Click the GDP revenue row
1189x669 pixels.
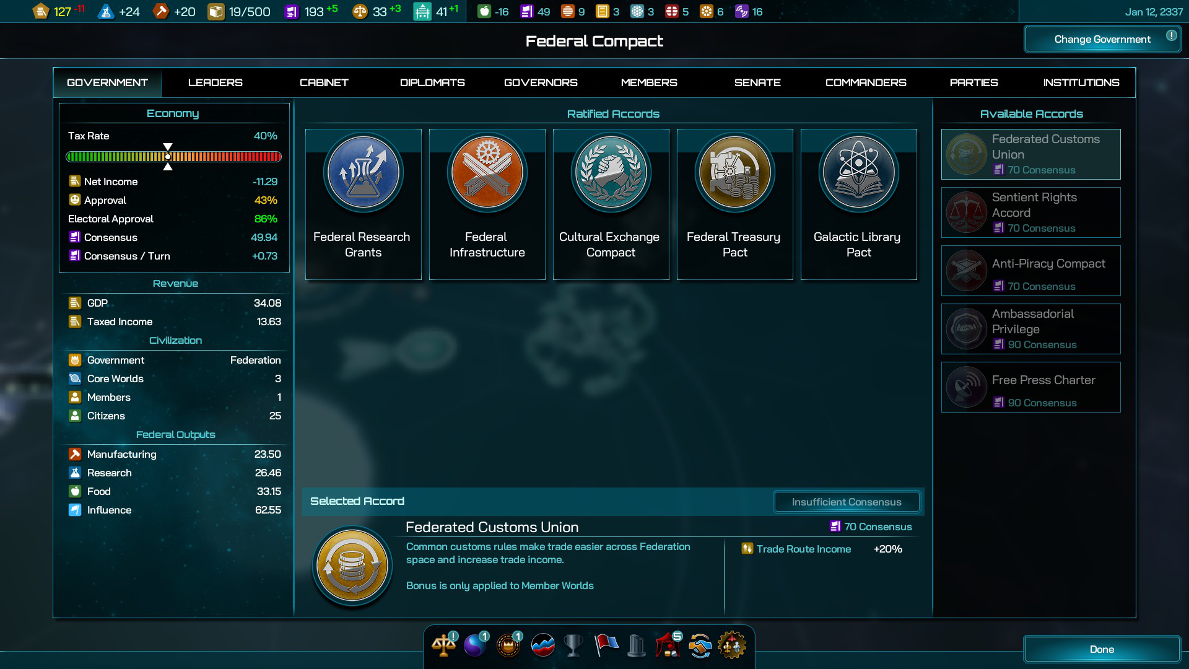175,303
